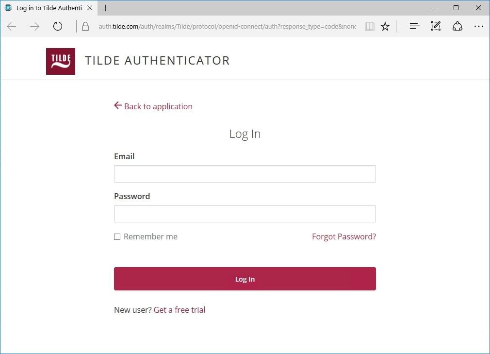The width and height of the screenshot is (490, 354).
Task: Close the Log in to Tilde tab
Action: [90, 8]
